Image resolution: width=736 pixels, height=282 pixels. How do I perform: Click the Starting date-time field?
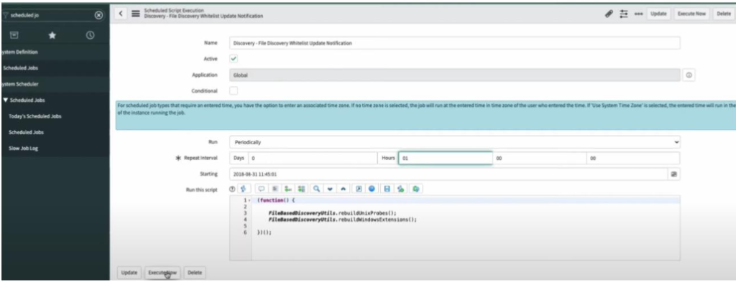point(448,174)
